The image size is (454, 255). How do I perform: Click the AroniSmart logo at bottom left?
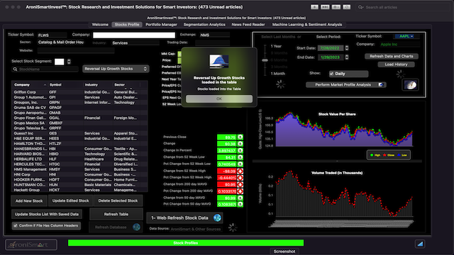coord(31,244)
